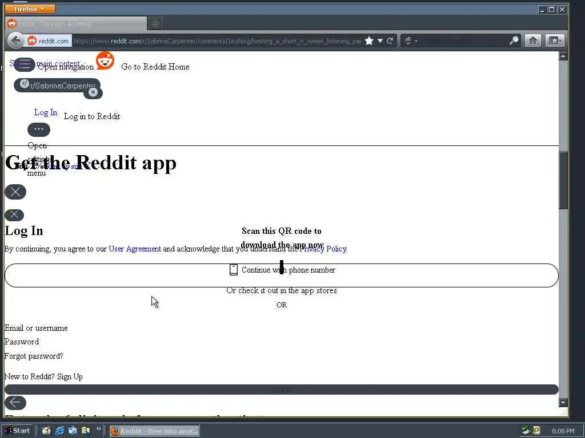Click the Get the Reddit app heading
Viewport: 585px width, 438px height.
(91, 163)
